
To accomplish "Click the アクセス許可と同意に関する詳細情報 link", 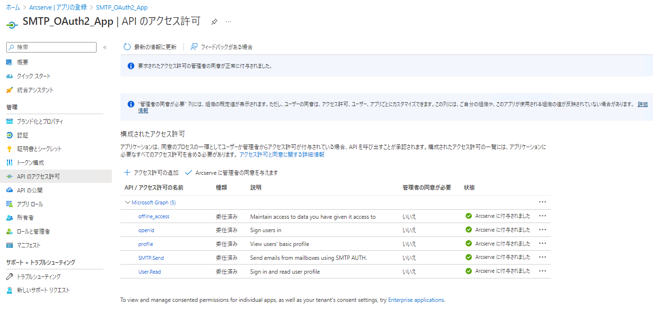I will point(282,155).
